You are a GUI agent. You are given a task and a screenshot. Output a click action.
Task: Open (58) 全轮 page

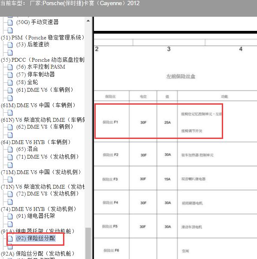coord(27,82)
